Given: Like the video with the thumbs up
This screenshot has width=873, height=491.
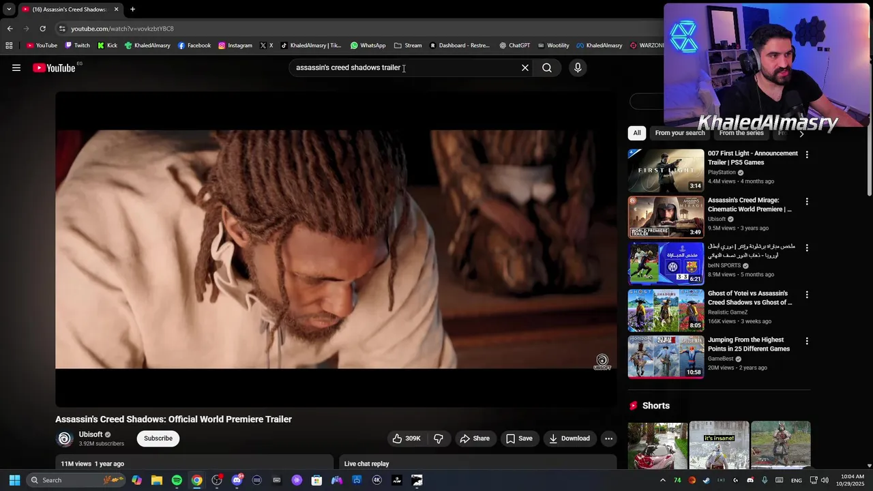Looking at the screenshot, I should pos(406,438).
